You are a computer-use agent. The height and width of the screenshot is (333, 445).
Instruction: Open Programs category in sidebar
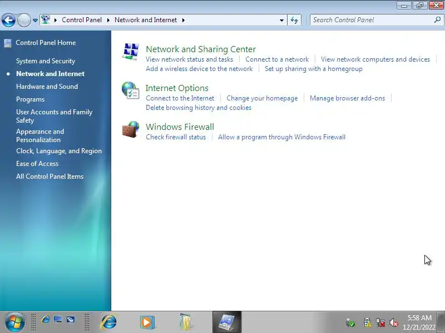point(31,99)
